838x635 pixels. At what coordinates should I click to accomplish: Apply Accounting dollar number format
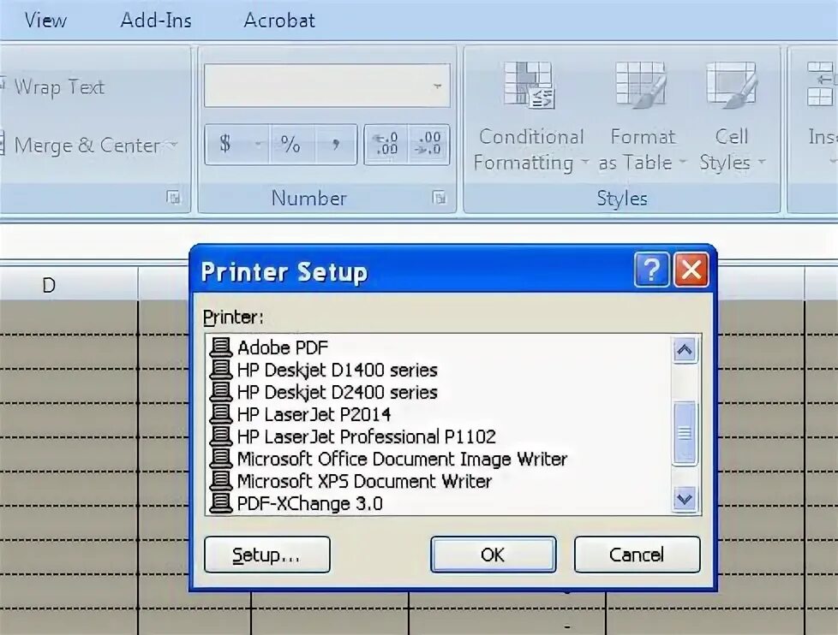pos(226,145)
